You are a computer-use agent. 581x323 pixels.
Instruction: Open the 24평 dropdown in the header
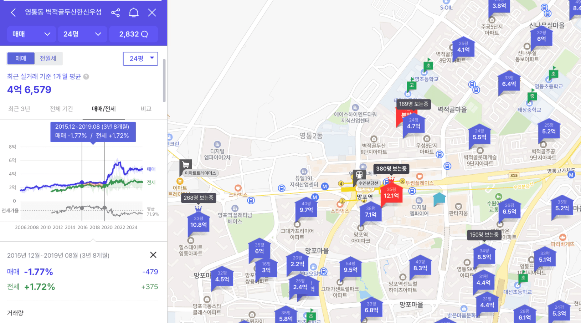pyautogui.click(x=82, y=34)
